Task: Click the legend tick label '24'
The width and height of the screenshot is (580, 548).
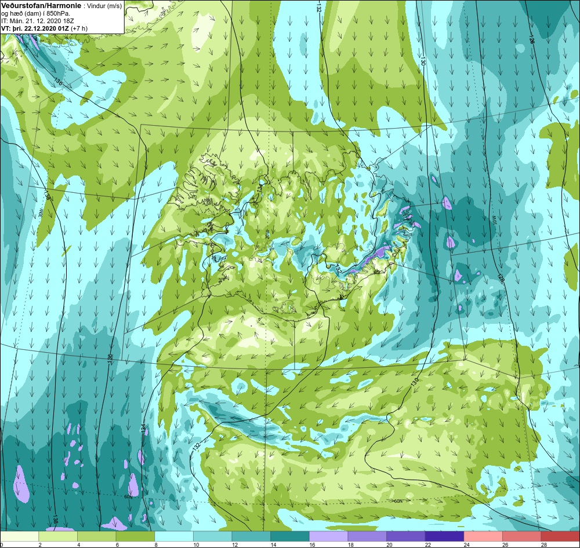Action: pyautogui.click(x=467, y=545)
